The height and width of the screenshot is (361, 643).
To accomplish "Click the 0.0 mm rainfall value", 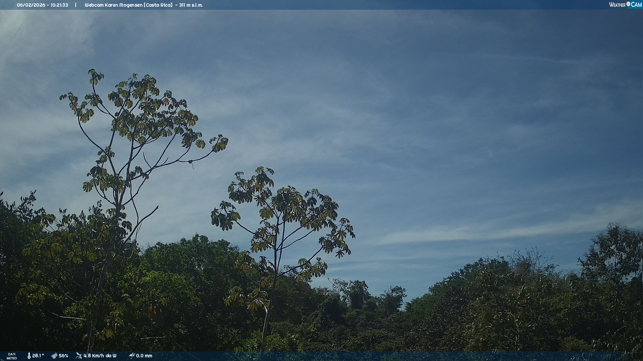I will point(144,356).
